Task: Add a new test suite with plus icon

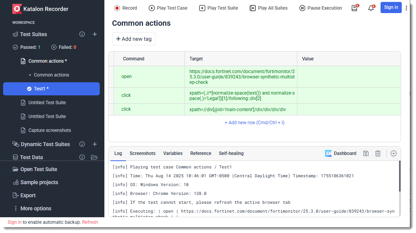Action: pyautogui.click(x=95, y=34)
